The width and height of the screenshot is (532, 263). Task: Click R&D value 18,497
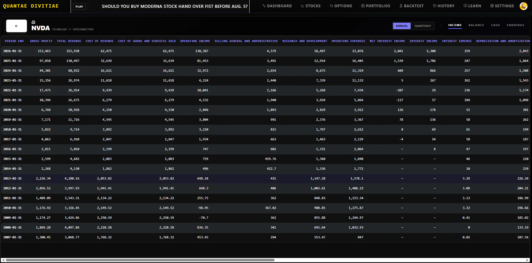point(320,51)
